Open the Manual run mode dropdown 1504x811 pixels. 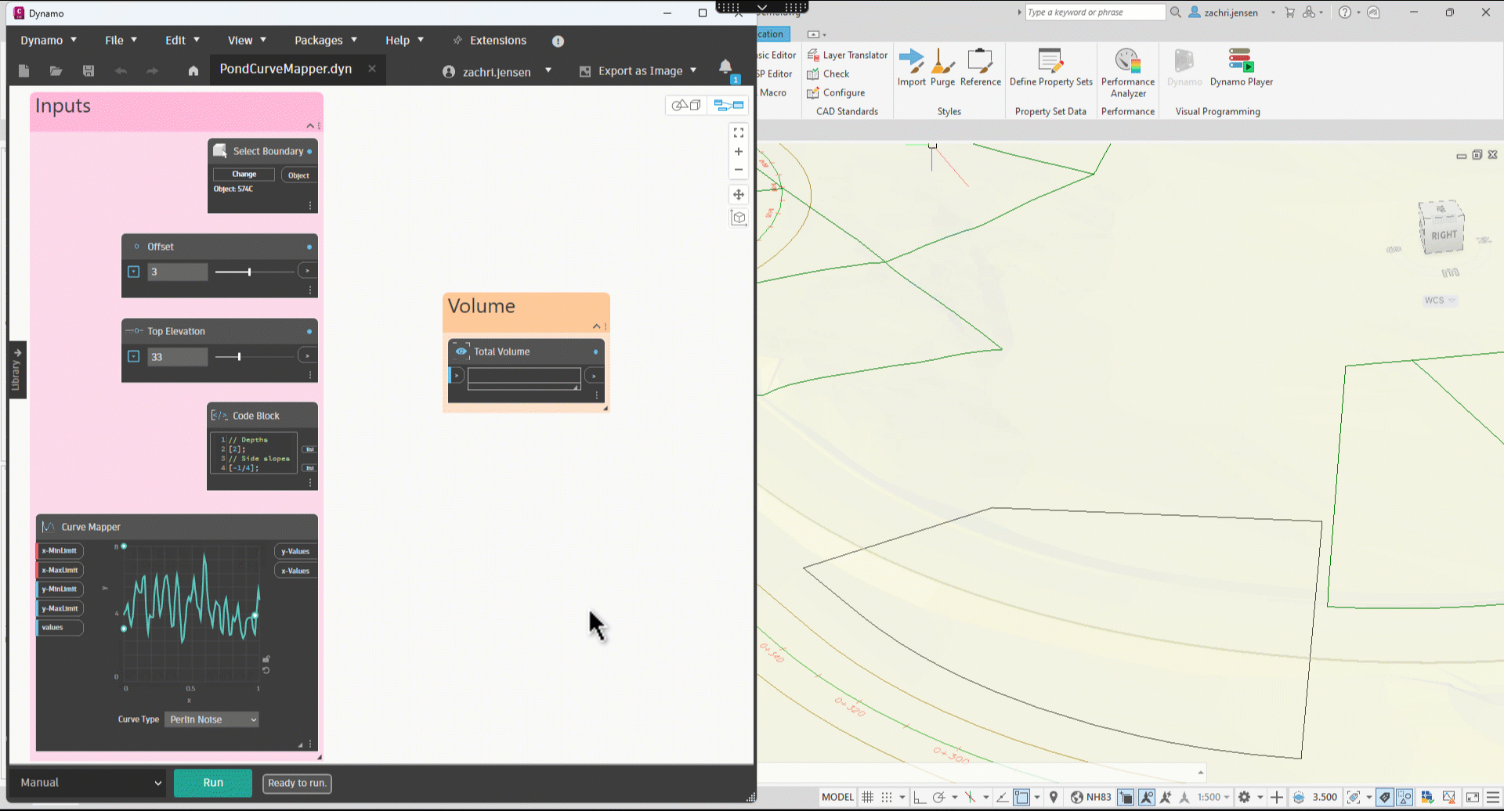pos(91,783)
